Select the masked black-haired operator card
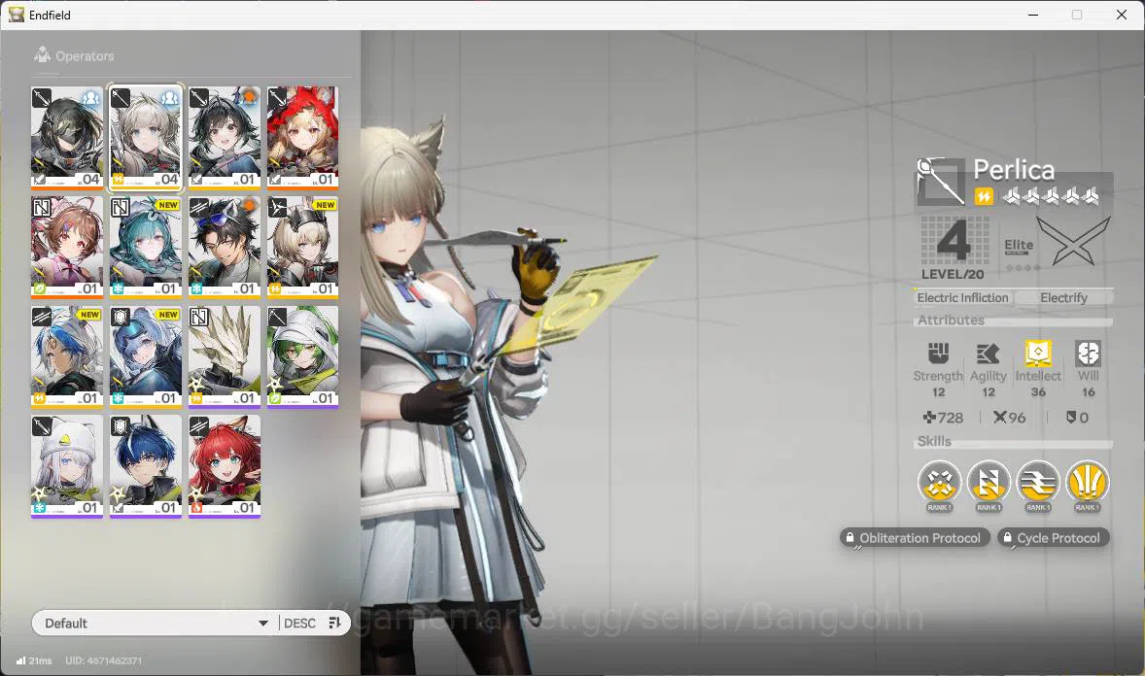This screenshot has height=676, width=1145. [67, 137]
